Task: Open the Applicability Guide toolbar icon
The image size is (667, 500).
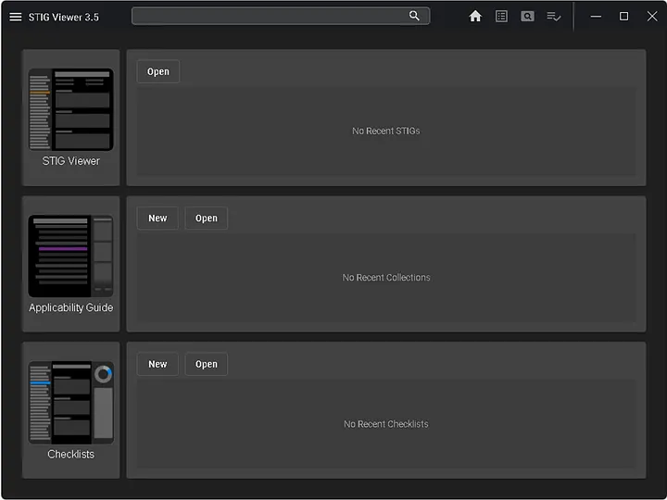Action: tap(527, 16)
